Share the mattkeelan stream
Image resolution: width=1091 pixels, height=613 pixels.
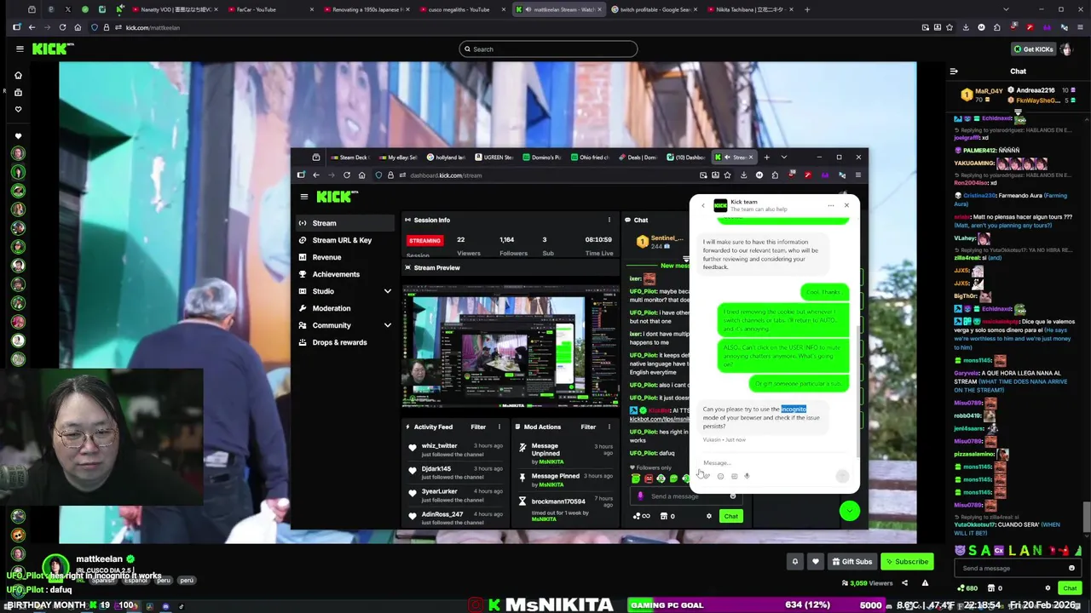tap(904, 583)
